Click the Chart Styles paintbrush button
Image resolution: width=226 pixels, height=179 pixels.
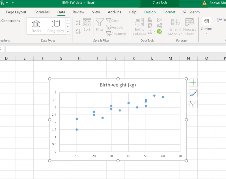pyautogui.click(x=193, y=93)
